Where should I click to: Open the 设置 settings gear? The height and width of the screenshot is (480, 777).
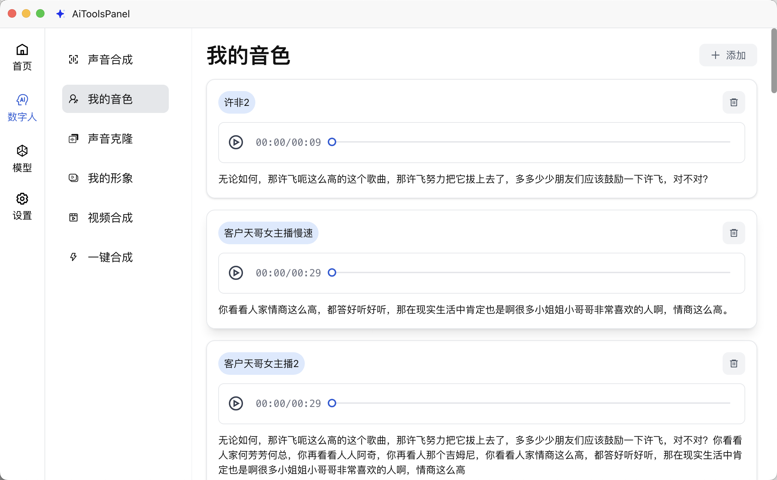[x=22, y=207]
